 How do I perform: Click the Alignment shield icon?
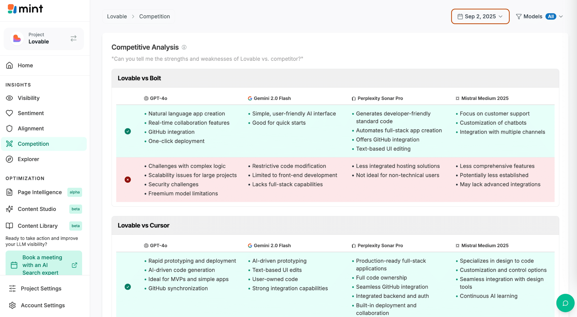pos(10,128)
